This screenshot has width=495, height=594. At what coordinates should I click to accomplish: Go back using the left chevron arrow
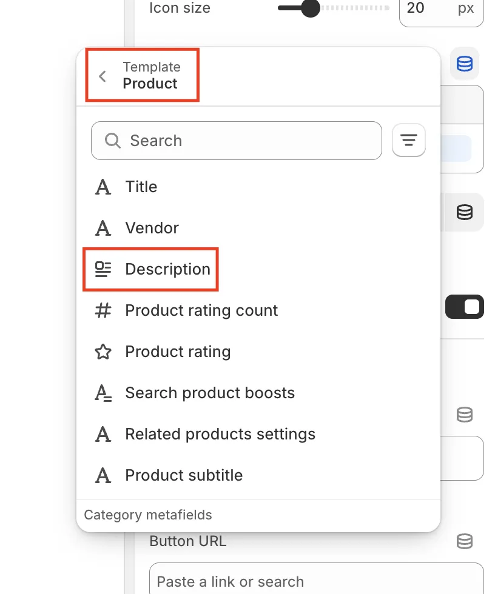point(102,75)
